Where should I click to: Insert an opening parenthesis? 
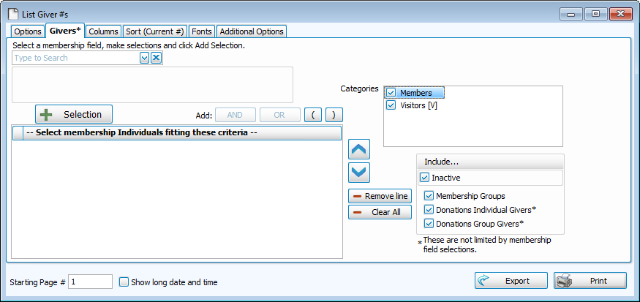(312, 115)
